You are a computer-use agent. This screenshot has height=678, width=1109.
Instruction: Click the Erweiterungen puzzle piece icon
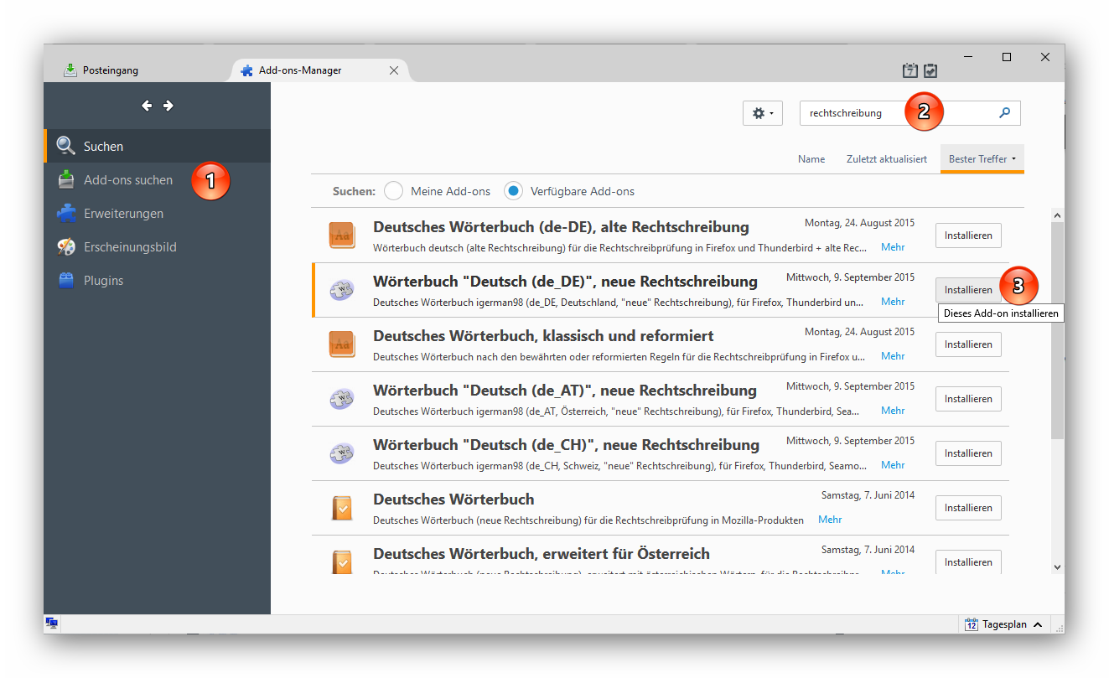66,214
